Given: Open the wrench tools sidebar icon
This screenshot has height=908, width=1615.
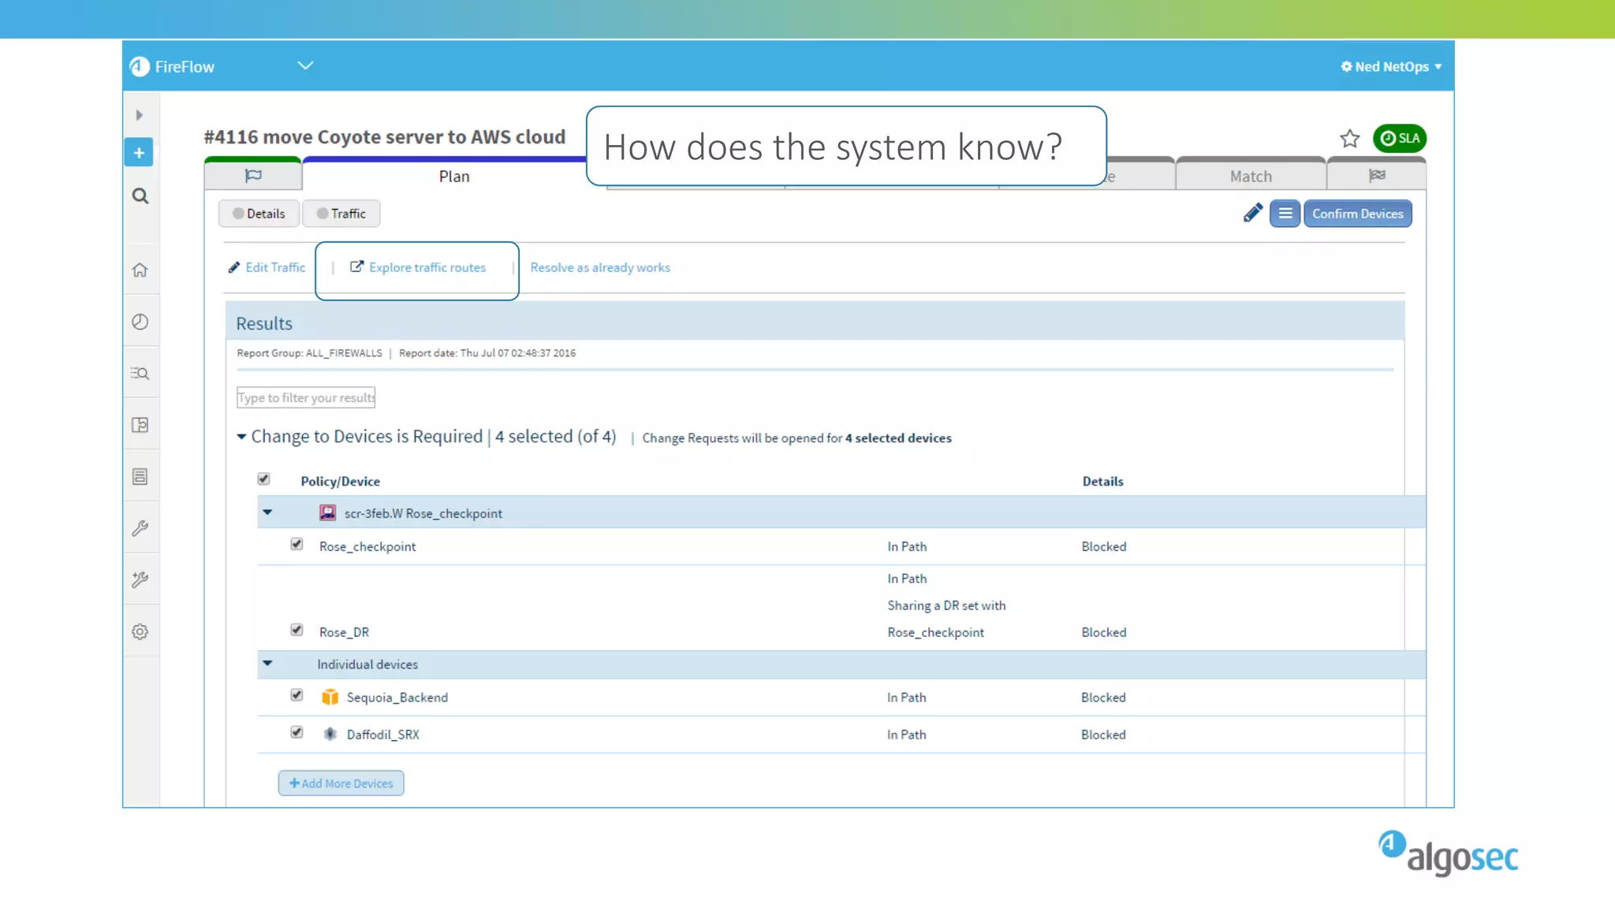Looking at the screenshot, I should (140, 528).
